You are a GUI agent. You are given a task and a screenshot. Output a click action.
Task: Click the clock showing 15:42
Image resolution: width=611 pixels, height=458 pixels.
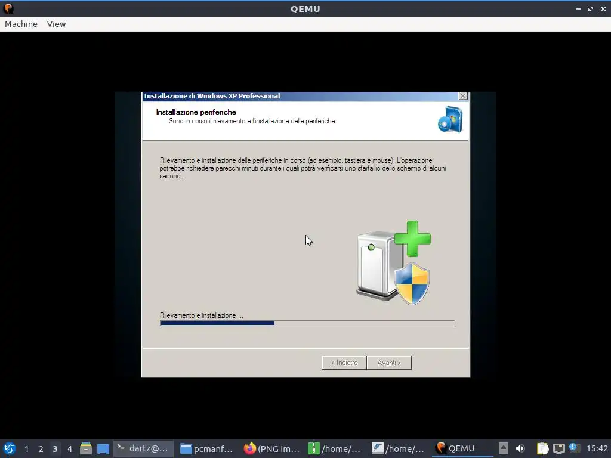[x=597, y=448]
